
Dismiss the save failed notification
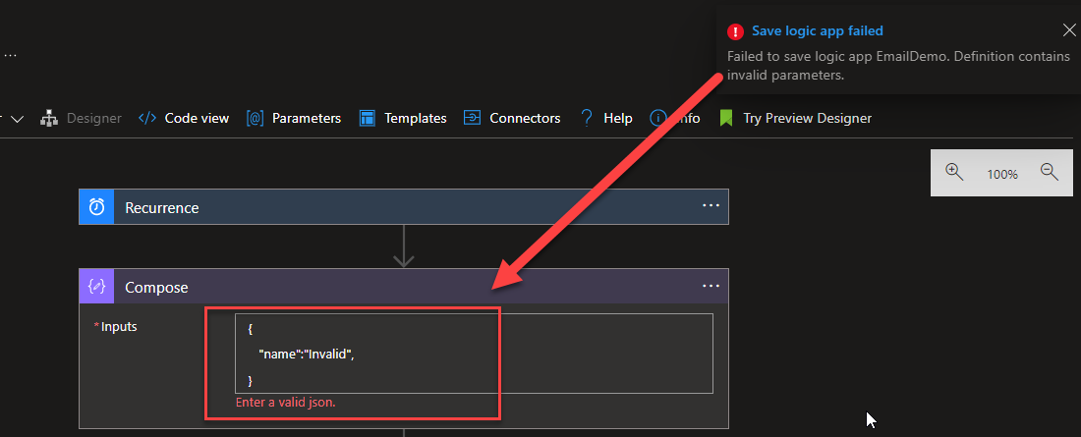click(1069, 30)
